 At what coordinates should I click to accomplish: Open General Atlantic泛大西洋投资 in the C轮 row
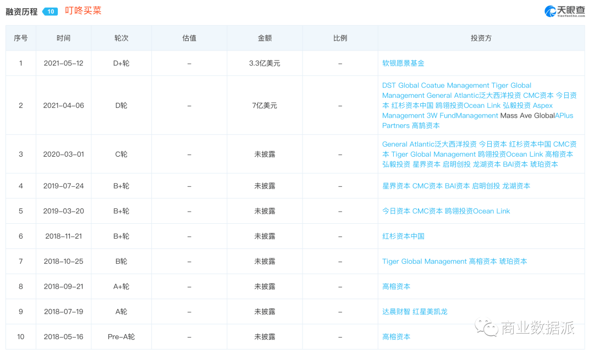429,144
